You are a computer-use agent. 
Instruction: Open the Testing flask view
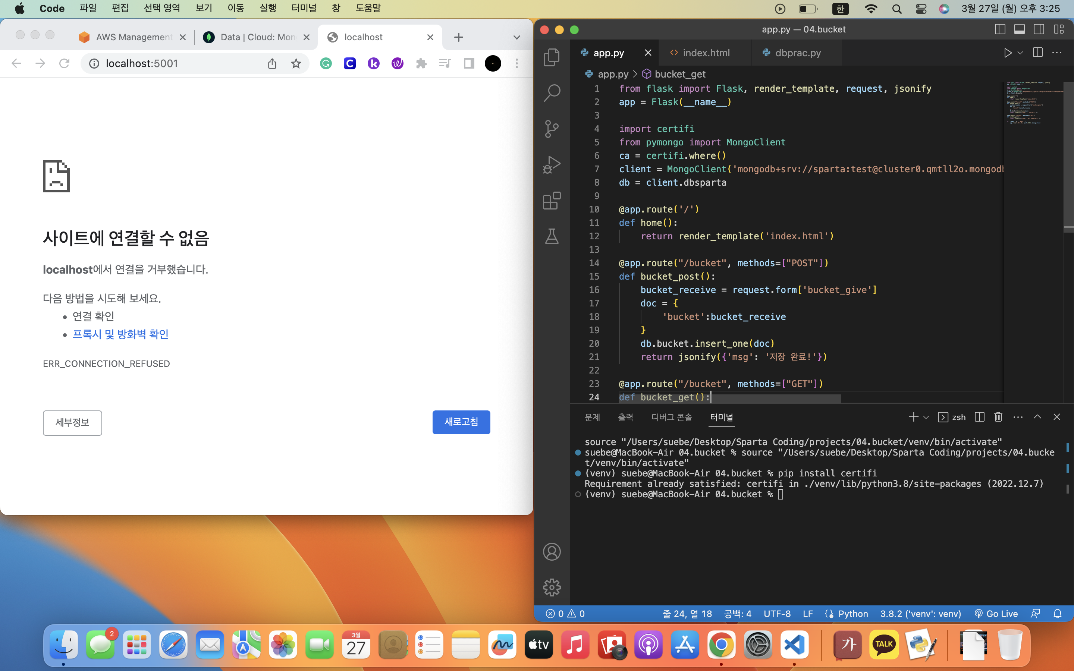click(x=552, y=237)
